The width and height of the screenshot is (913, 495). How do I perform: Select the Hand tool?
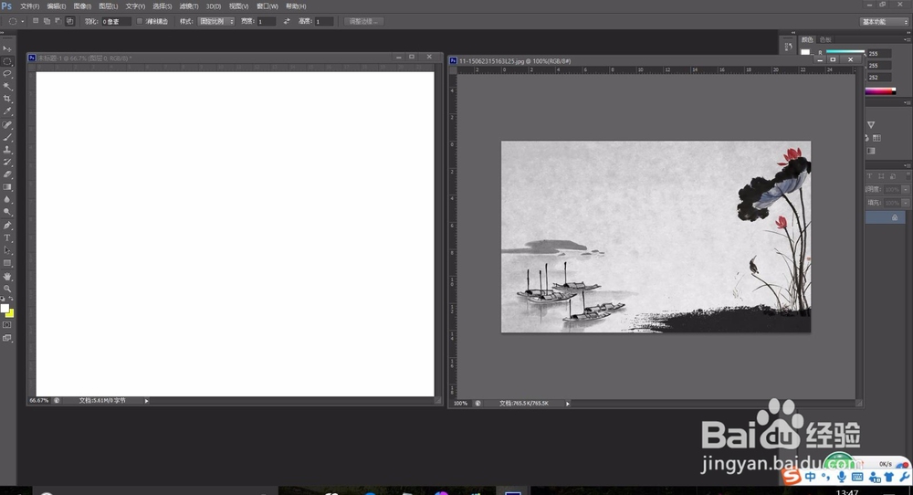[x=7, y=276]
